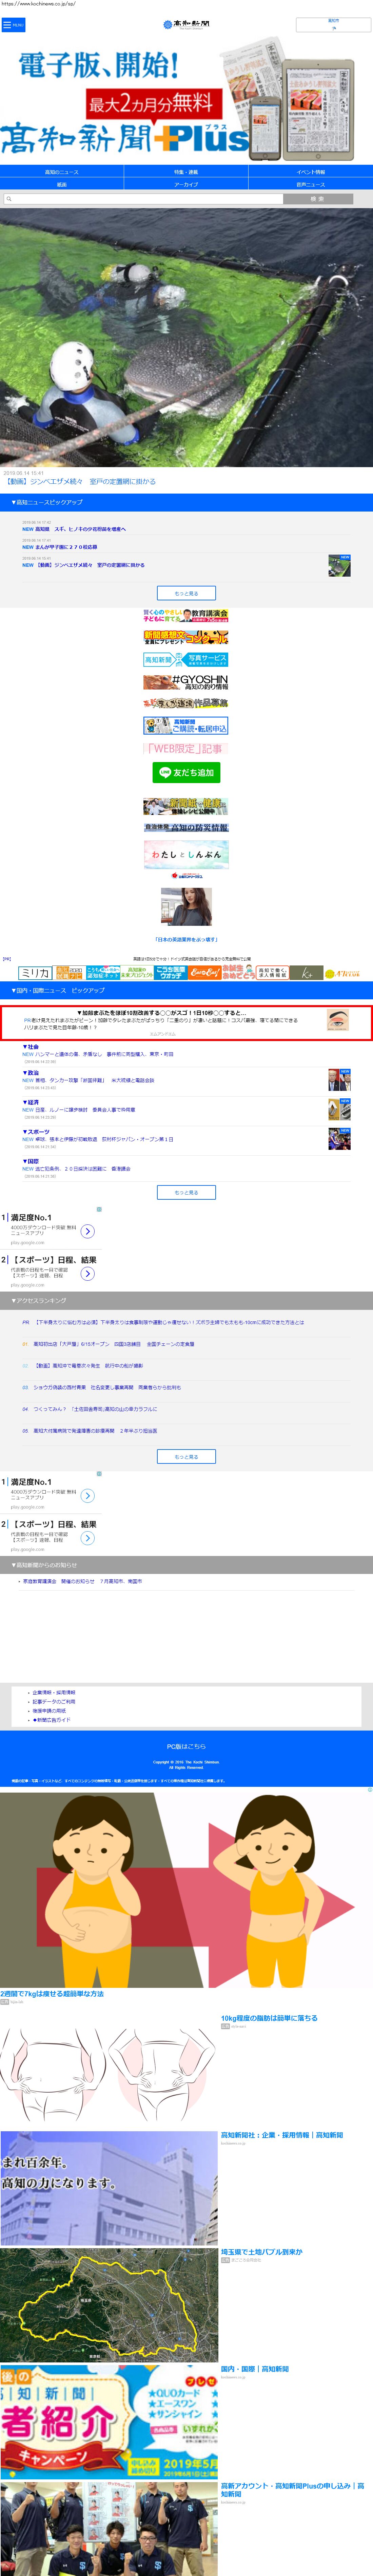Collapse the 高知ニュースピックアップ section header
373x2576 pixels.
(186, 502)
